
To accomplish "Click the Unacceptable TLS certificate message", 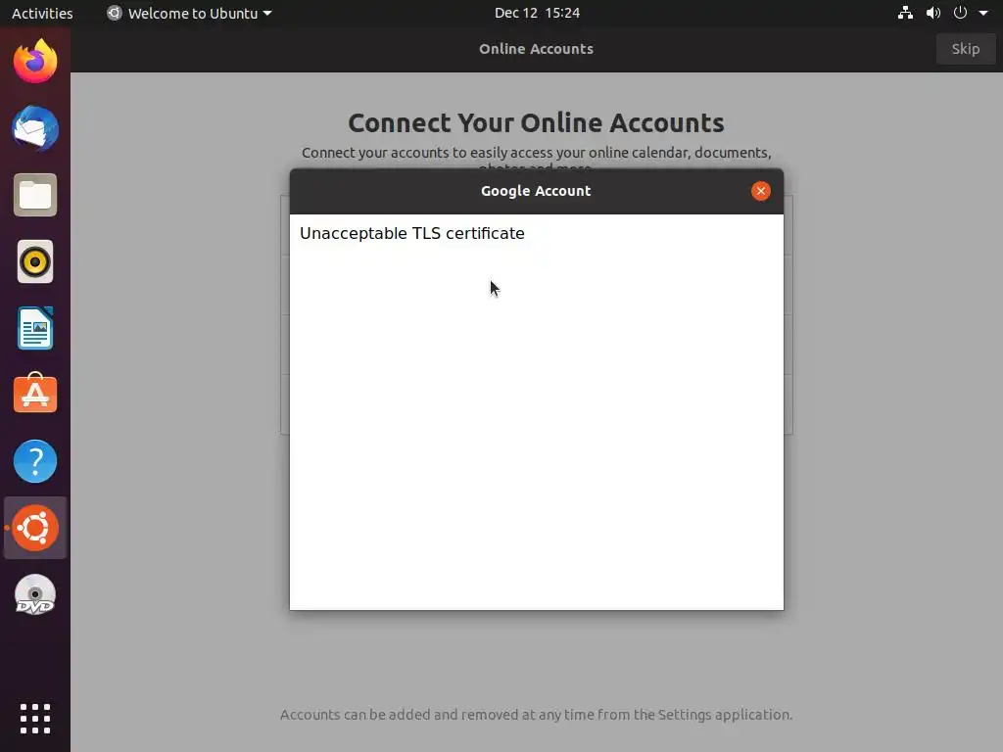I will 412,233.
